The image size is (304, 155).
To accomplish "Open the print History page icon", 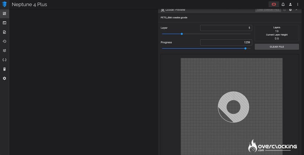I will 4,41.
